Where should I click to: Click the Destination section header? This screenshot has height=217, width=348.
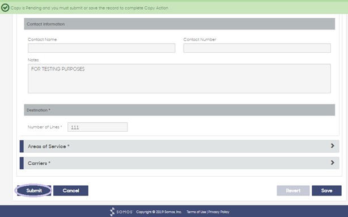tap(179, 110)
